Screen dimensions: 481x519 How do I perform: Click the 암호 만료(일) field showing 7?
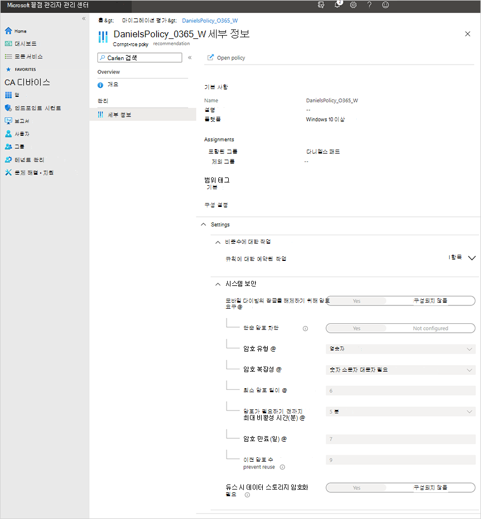tap(400, 439)
